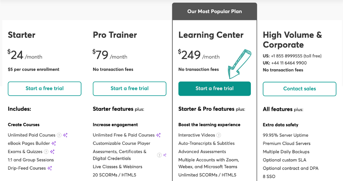Open help tooltip for Exams & Quizzes

(x=46, y=152)
